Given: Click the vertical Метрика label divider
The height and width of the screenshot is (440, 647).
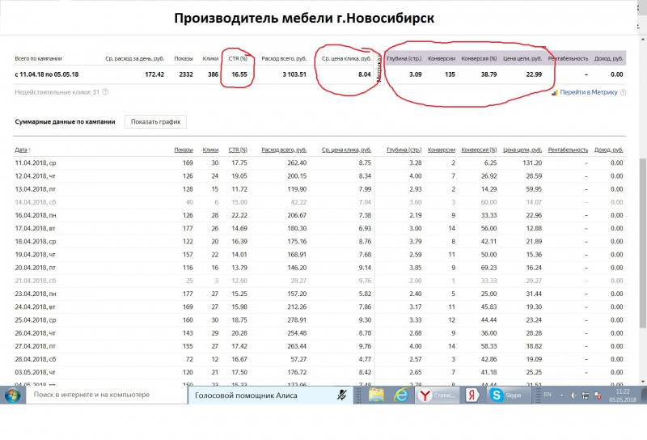Looking at the screenshot, I should coord(378,68).
